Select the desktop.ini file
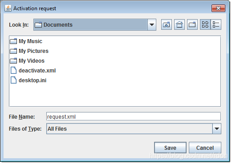The height and width of the screenshot is (164, 232). point(28,80)
